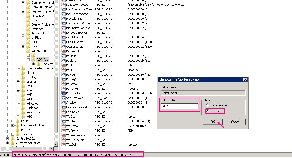Select the WdPrefix value name

(72, 131)
